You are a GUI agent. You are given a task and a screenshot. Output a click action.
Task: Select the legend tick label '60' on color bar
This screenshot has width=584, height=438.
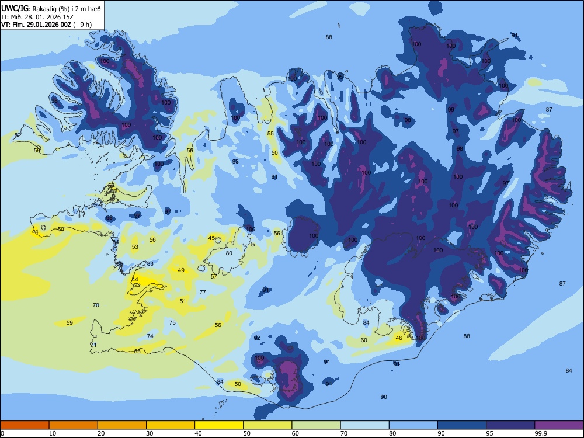[x=296, y=433]
